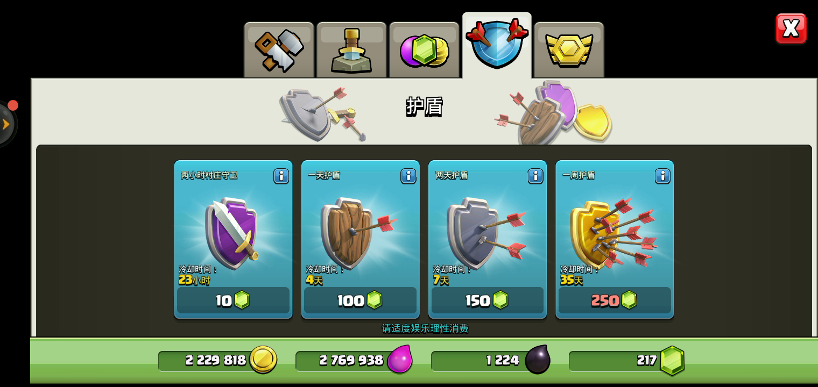Expand the side panel arrow with red dot
818x387 pixels.
click(6, 124)
